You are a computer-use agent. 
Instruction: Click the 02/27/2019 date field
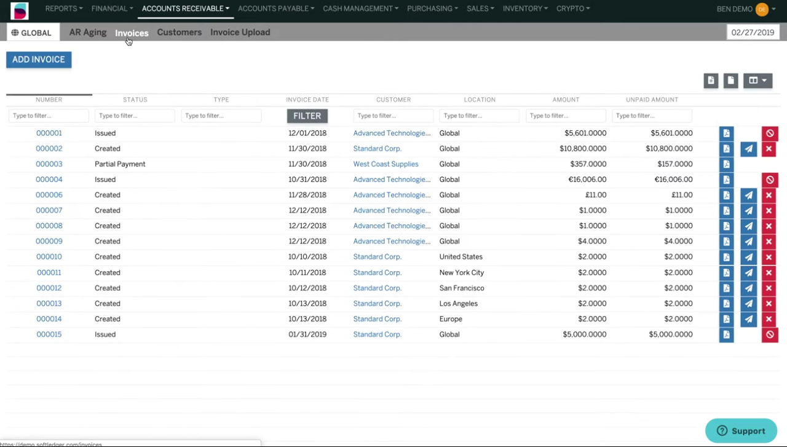coord(753,33)
